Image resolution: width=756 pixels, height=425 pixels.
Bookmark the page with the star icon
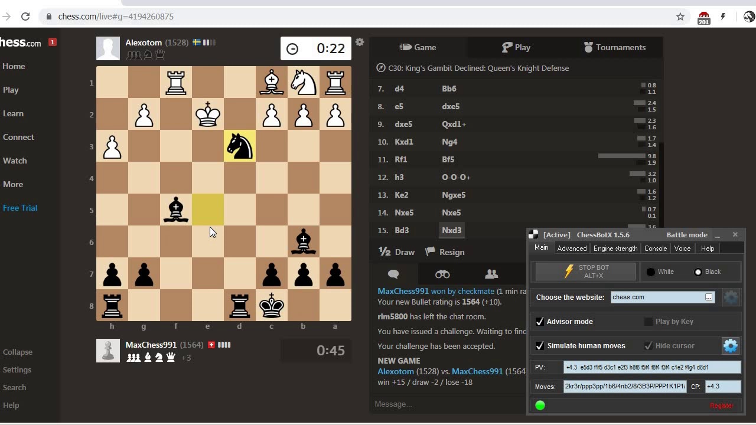click(680, 17)
